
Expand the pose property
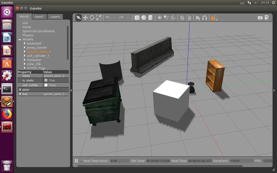pos(20,90)
